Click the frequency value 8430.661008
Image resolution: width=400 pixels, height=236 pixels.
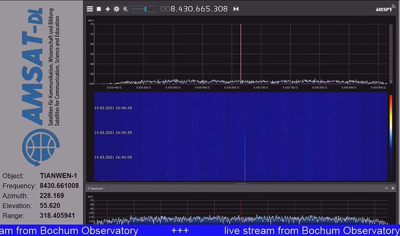tap(59, 186)
